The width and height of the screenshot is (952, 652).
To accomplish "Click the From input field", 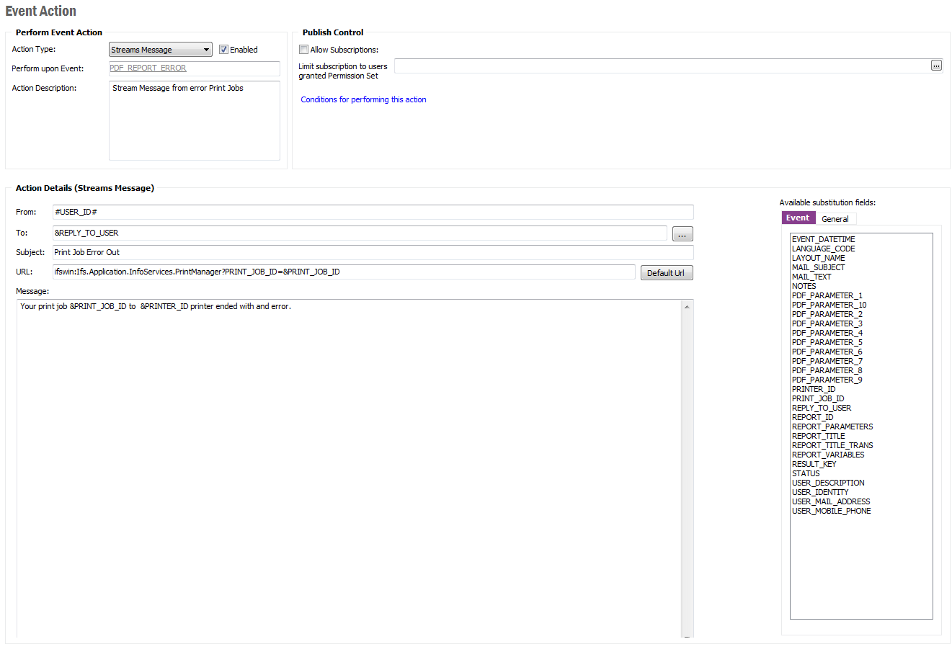I will (x=373, y=212).
